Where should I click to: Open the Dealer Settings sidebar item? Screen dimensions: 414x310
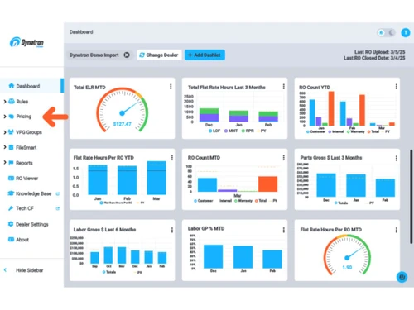[x=31, y=224]
